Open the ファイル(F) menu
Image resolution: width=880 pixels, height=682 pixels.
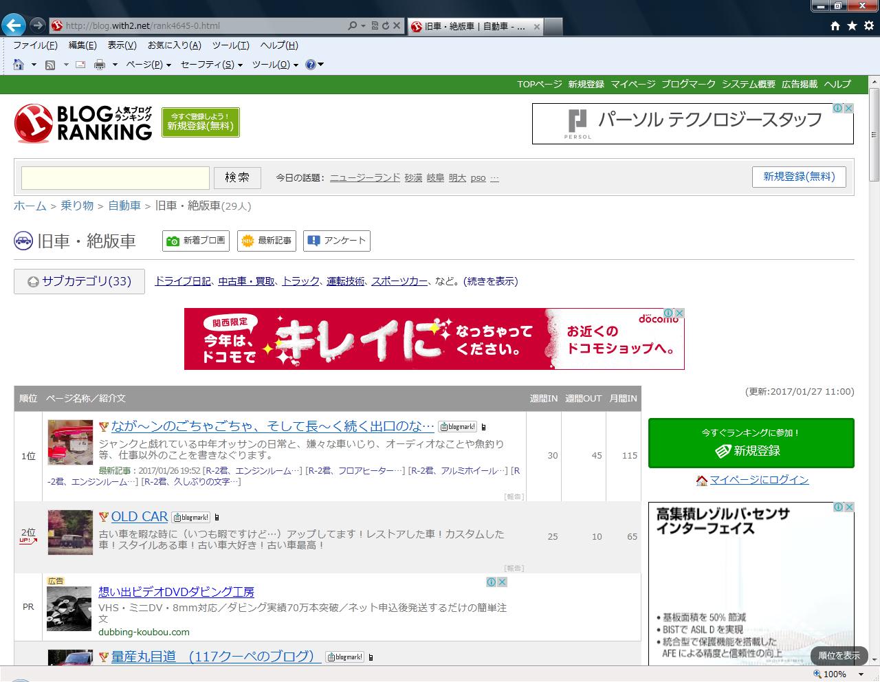[35, 45]
